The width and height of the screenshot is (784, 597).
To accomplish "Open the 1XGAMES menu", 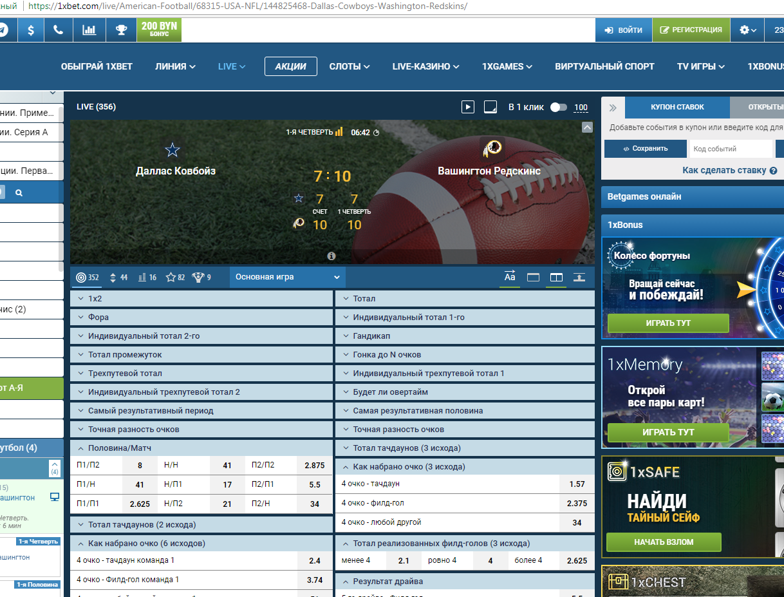I will 507,66.
